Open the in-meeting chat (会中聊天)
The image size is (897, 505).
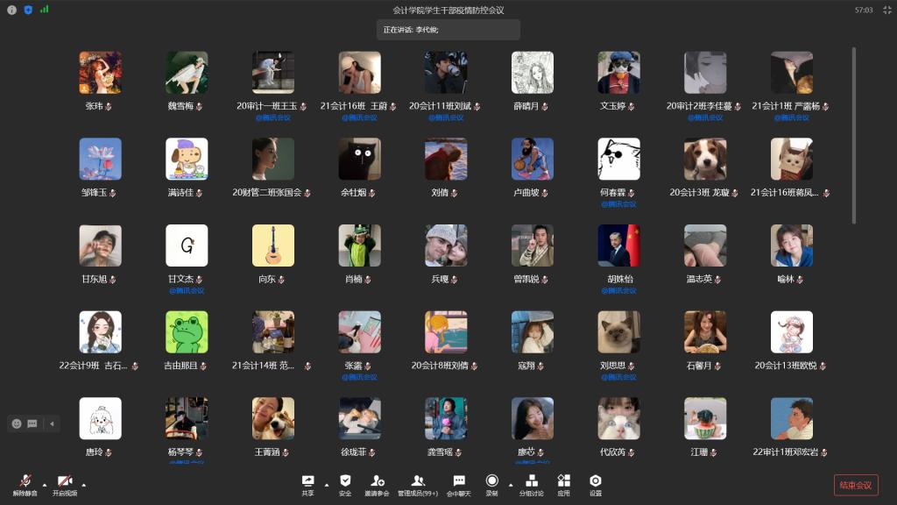459,483
